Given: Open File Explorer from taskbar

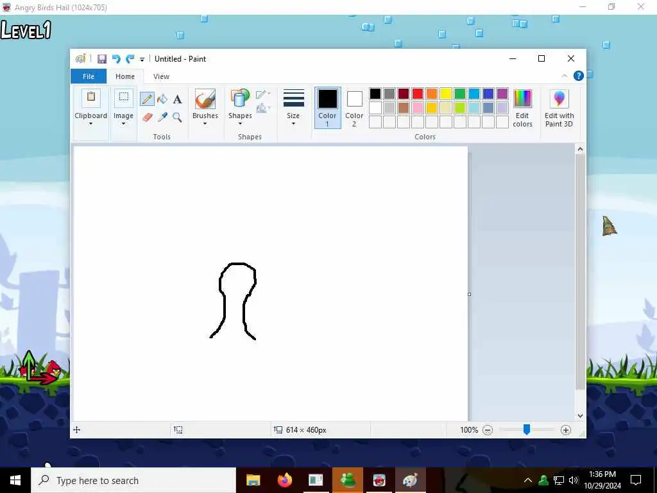Looking at the screenshot, I should click(253, 480).
